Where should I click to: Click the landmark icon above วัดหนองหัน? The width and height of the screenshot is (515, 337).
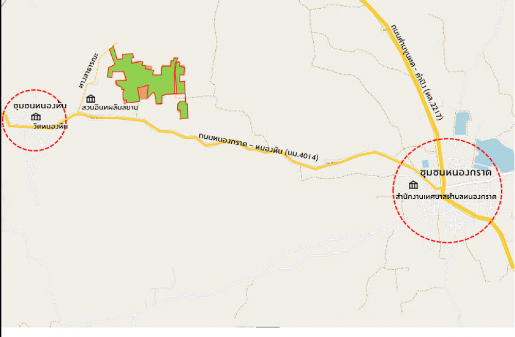coord(36,117)
